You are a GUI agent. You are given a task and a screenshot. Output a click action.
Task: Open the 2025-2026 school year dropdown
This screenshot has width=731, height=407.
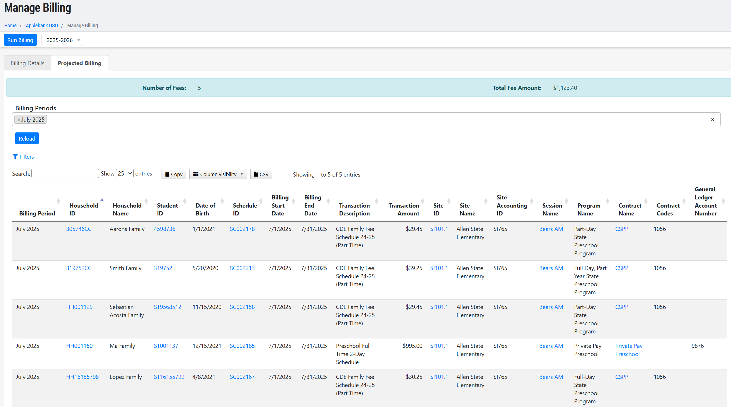point(62,40)
